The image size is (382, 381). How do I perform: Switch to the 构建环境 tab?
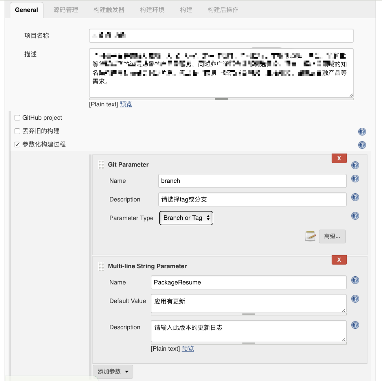coord(152,10)
